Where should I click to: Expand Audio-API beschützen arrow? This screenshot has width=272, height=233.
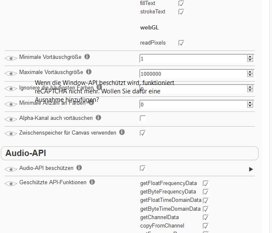[251, 169]
